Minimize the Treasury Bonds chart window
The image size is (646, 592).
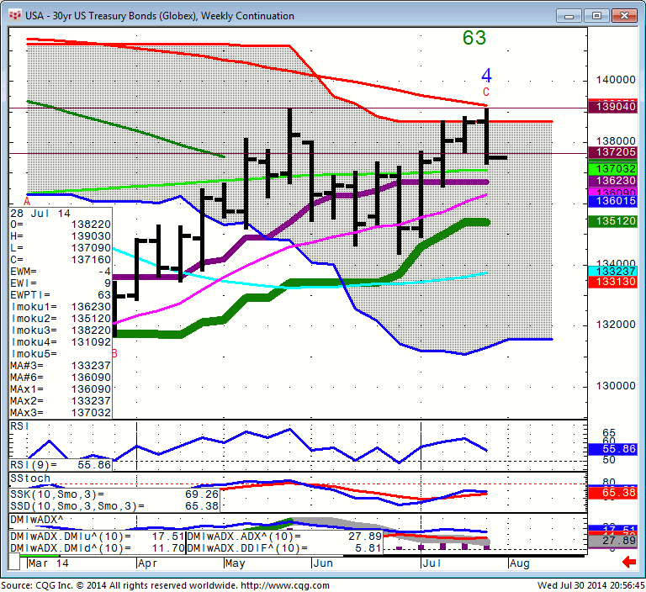569,16
